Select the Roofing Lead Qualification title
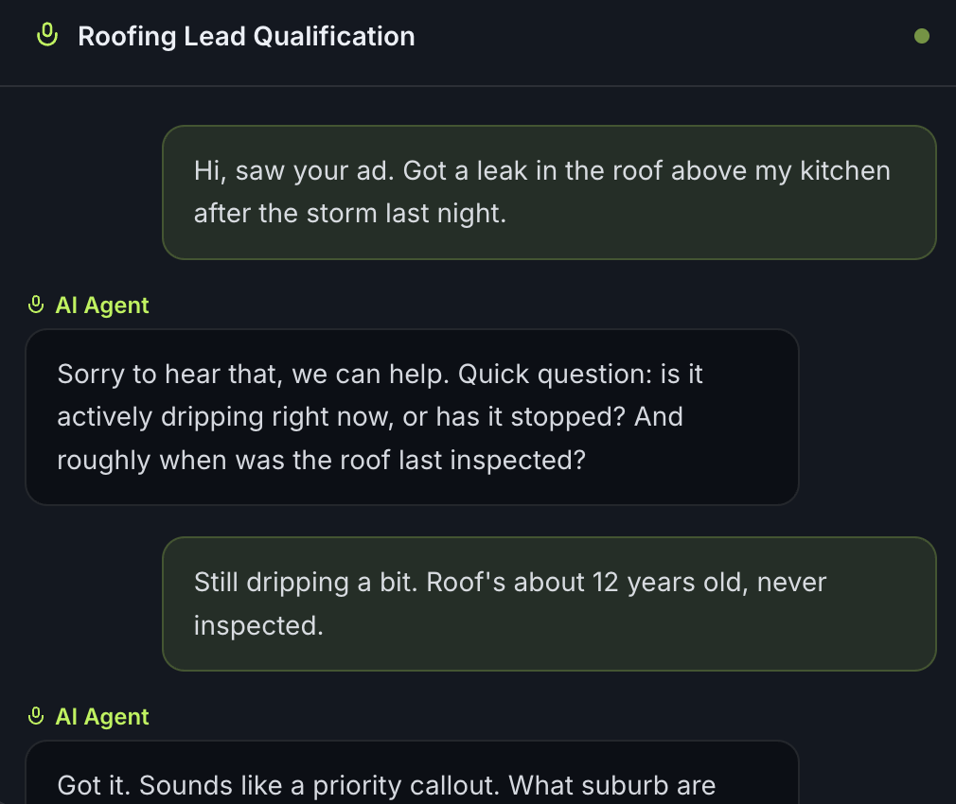The width and height of the screenshot is (956, 804). coord(247,36)
